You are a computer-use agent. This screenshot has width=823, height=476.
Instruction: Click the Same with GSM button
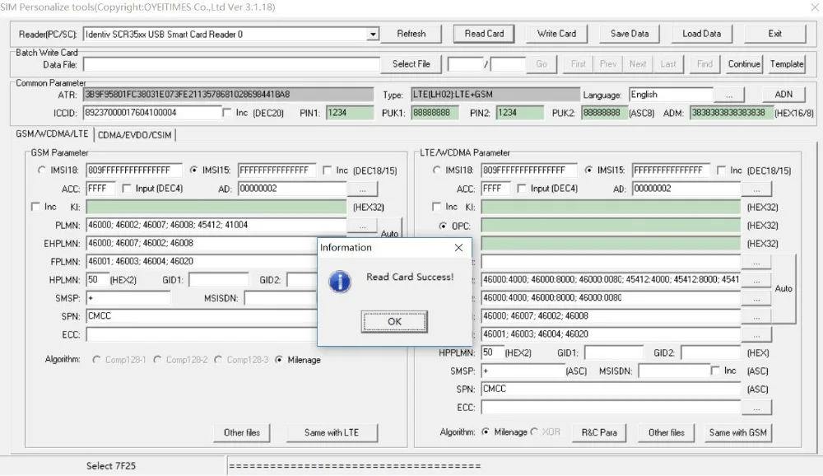[737, 433]
